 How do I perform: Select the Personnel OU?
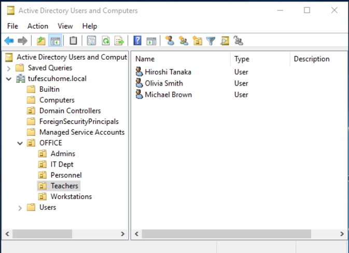point(66,175)
